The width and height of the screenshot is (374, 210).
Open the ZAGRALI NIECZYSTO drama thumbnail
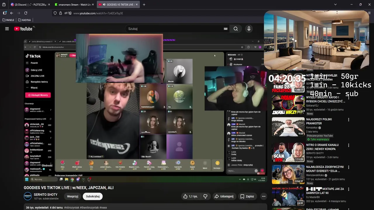[x=288, y=105]
